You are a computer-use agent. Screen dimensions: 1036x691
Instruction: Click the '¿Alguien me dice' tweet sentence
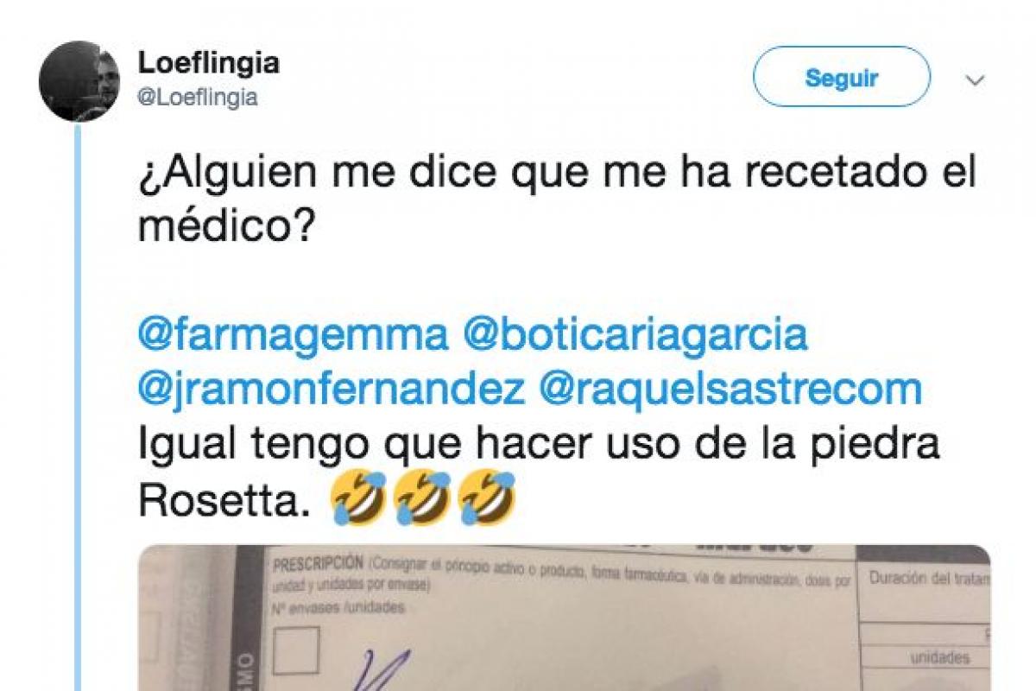tap(557, 202)
